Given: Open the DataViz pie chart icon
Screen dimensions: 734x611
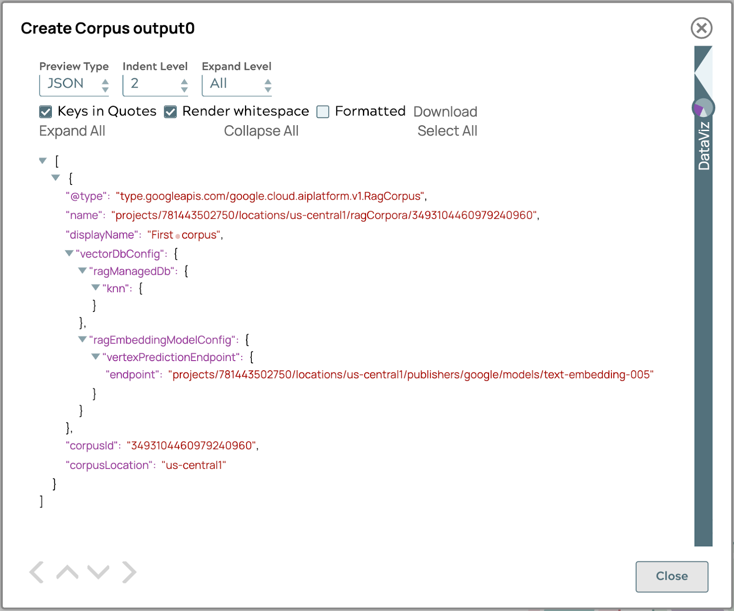Looking at the screenshot, I should tap(703, 109).
